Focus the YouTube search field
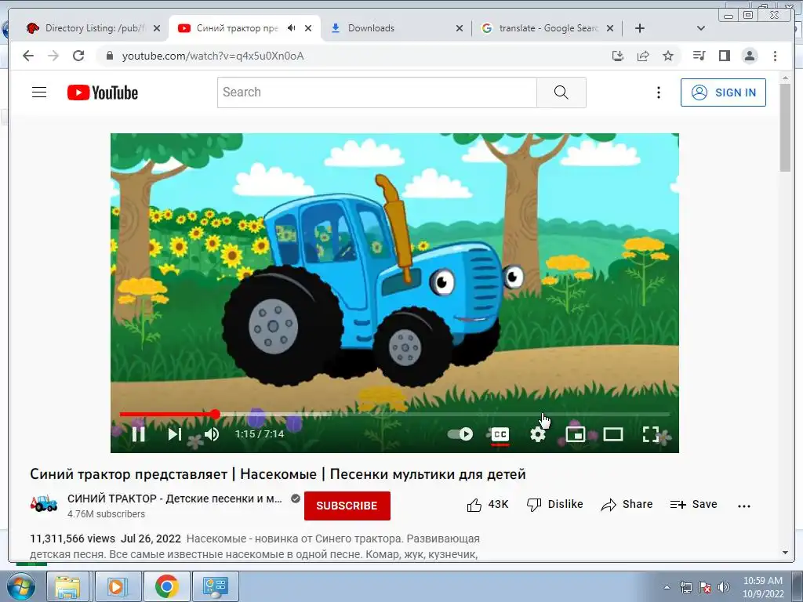 pyautogui.click(x=377, y=92)
